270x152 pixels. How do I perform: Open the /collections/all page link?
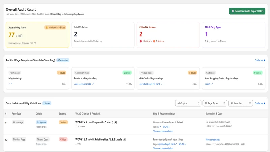pos(84,84)
